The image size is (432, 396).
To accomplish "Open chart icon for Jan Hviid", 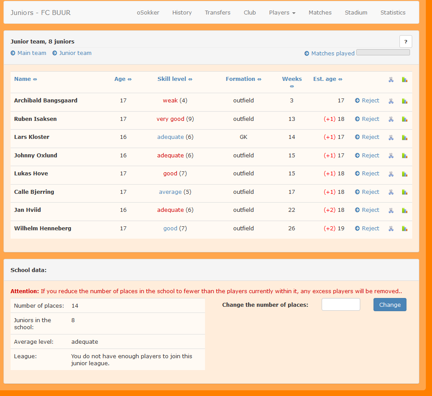I will (404, 211).
